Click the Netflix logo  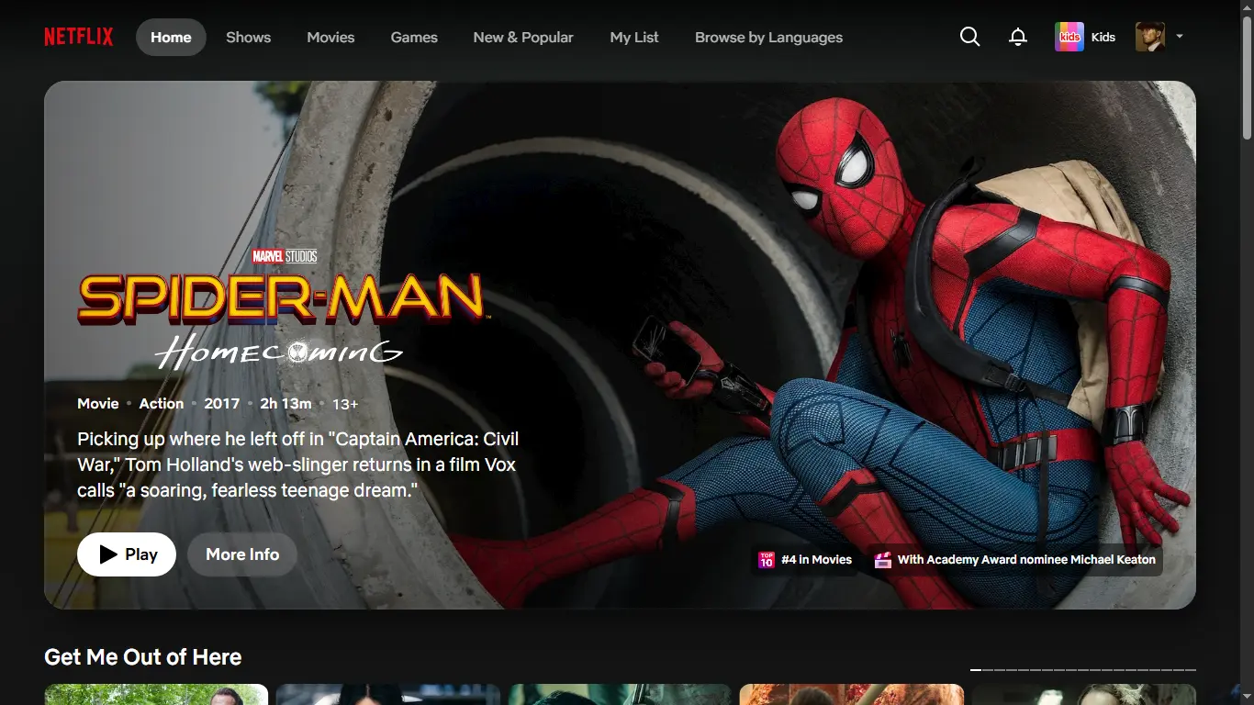tap(79, 37)
